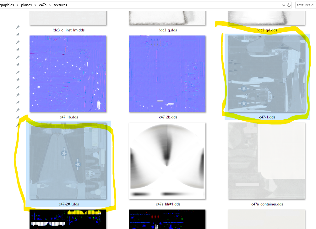
Task: Select the highlighted c47-1.dds texture thumbnail
Action: tap(266, 74)
